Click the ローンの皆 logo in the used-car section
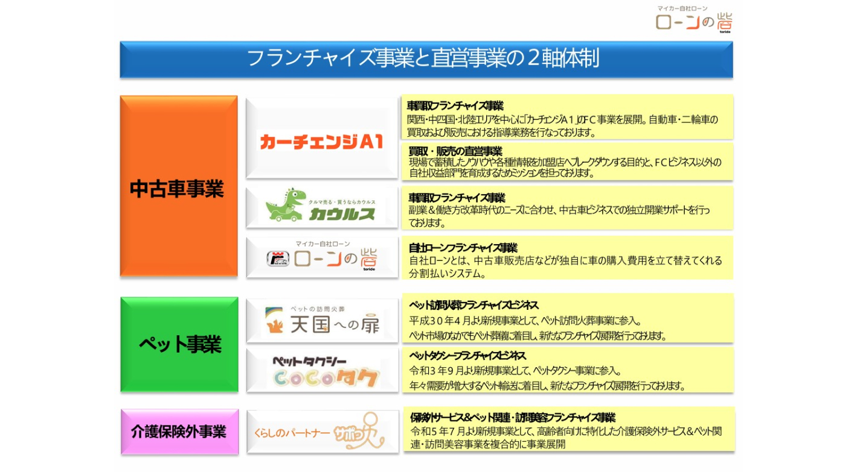The width and height of the screenshot is (857, 472). point(335,259)
